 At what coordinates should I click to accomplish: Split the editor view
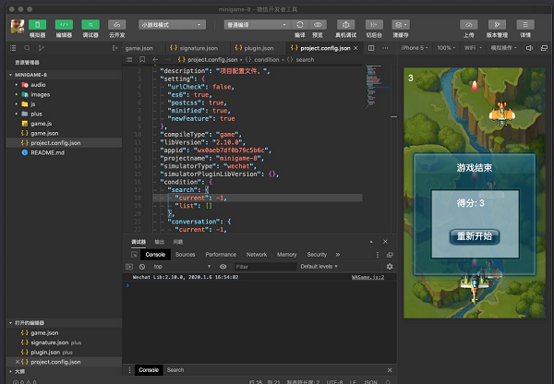coord(371,48)
